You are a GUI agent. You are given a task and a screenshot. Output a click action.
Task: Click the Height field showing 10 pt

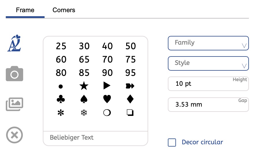tap(208, 84)
